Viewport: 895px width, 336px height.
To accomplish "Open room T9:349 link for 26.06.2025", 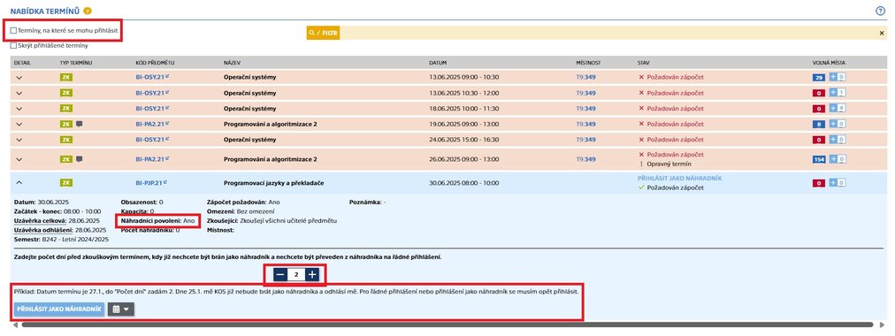I will pyautogui.click(x=585, y=159).
